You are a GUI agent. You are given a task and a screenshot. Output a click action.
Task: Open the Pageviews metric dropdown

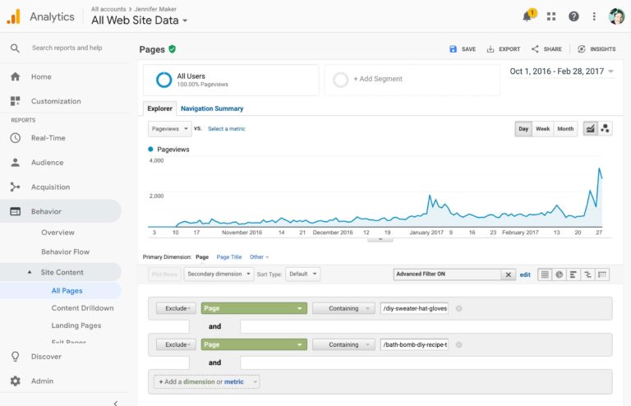(x=170, y=129)
